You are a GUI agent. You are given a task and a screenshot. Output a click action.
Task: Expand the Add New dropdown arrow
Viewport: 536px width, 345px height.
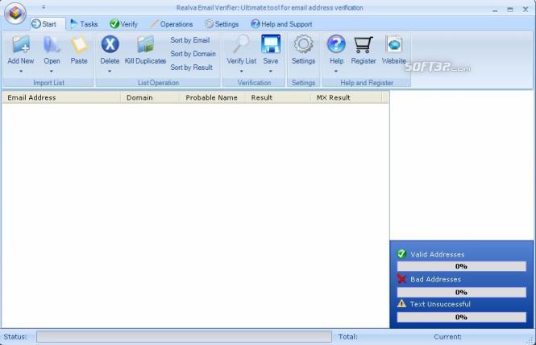pyautogui.click(x=20, y=71)
